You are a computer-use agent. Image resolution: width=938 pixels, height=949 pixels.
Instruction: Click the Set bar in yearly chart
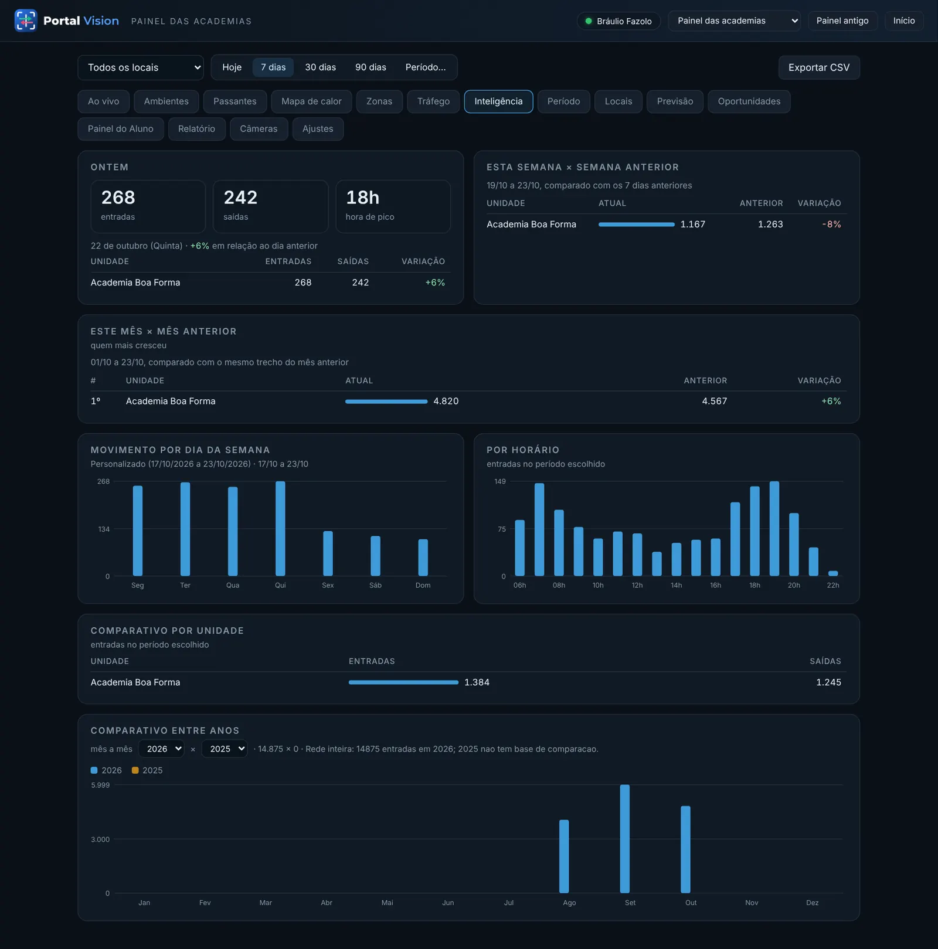pyautogui.click(x=625, y=839)
